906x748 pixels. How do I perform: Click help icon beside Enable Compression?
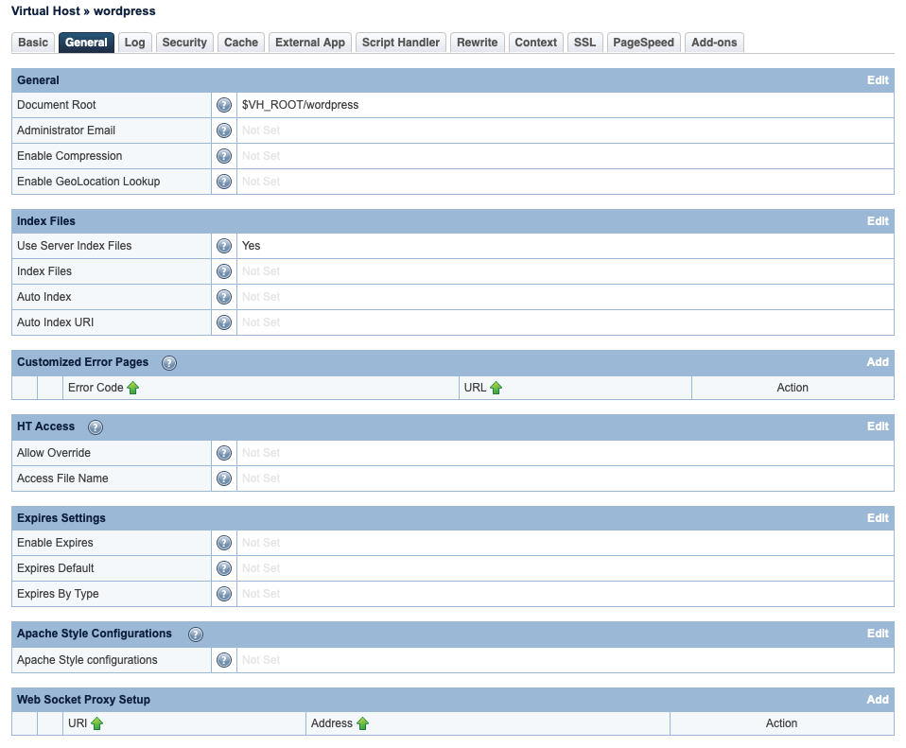point(224,156)
